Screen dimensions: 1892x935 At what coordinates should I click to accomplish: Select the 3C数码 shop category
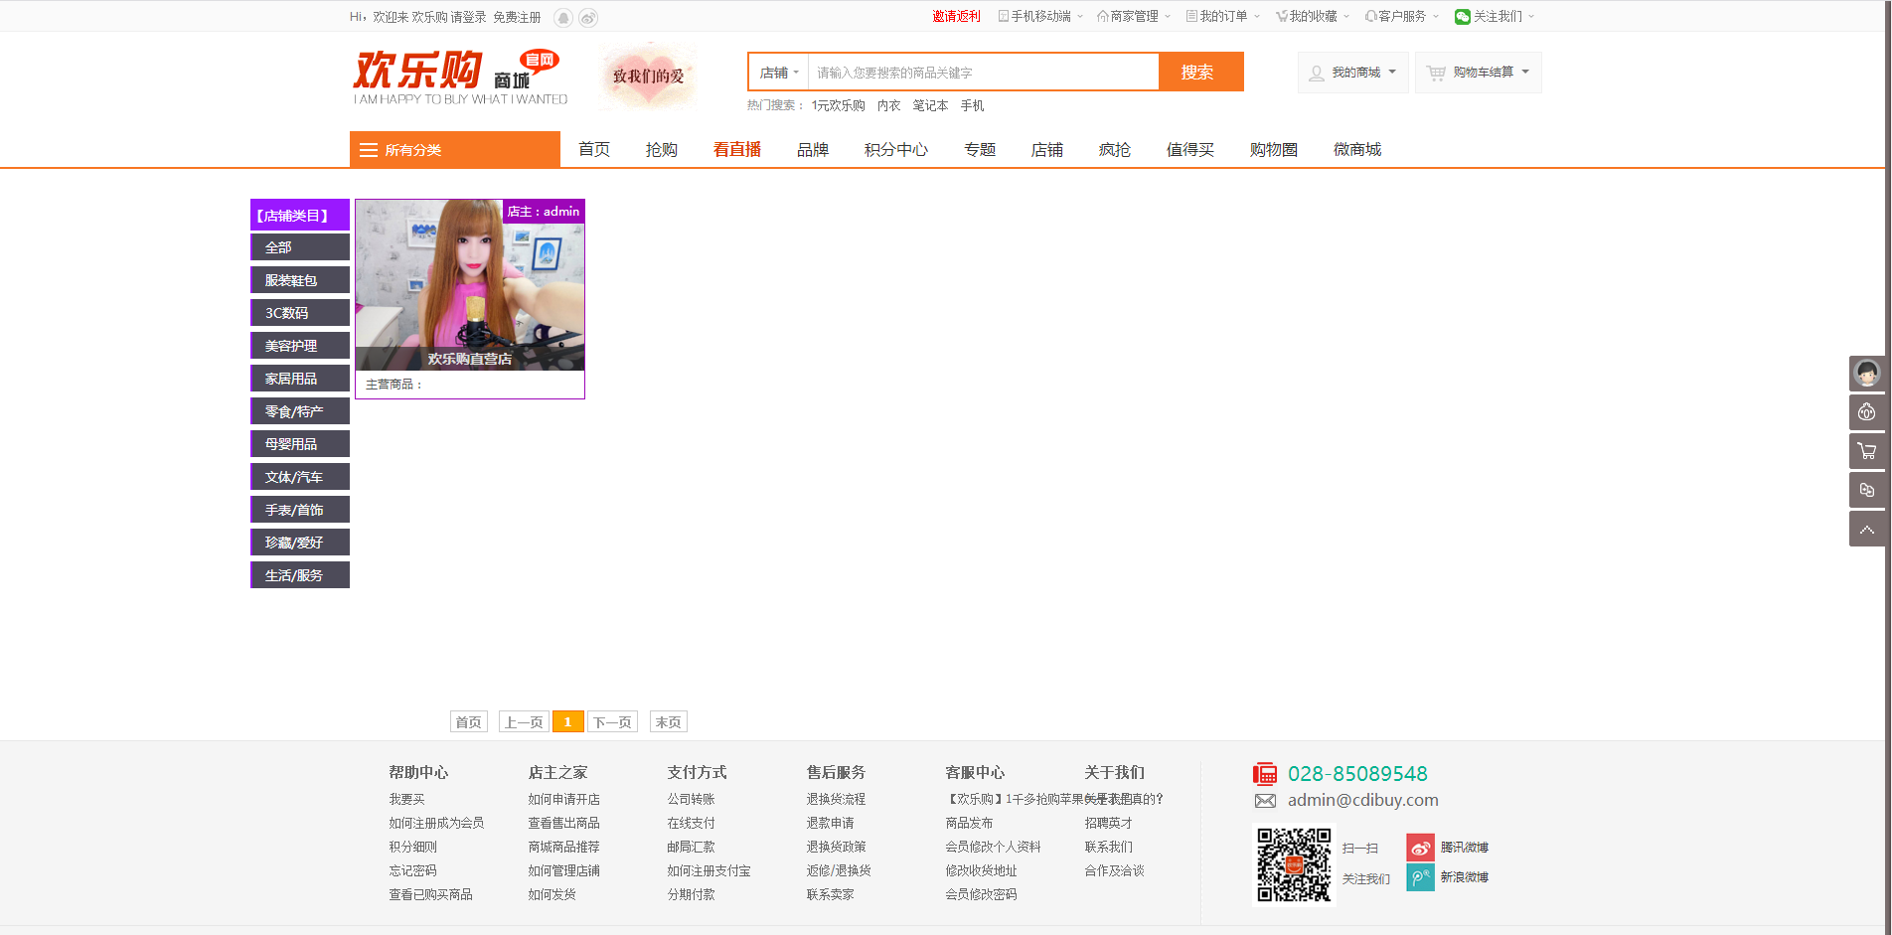(300, 313)
